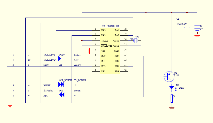The width and height of the screenshot is (213, 123).
Task: Select the junction dot on the T0CKI wire
Action: (82, 40)
